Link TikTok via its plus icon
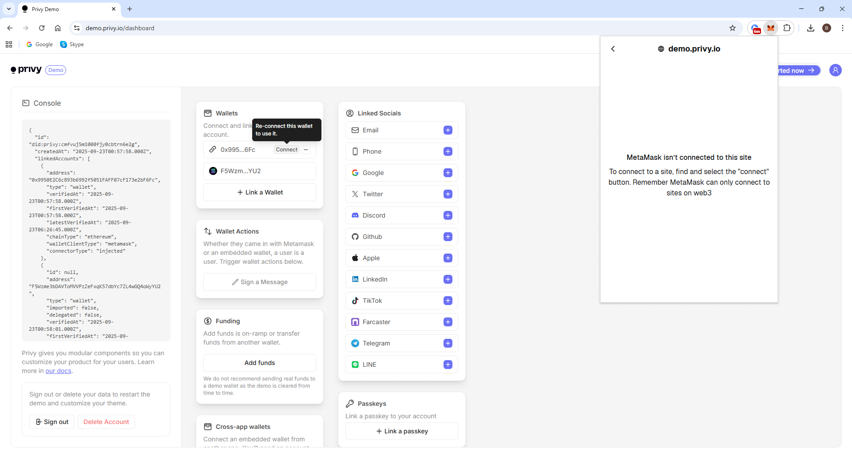The width and height of the screenshot is (852, 456). coord(448,301)
